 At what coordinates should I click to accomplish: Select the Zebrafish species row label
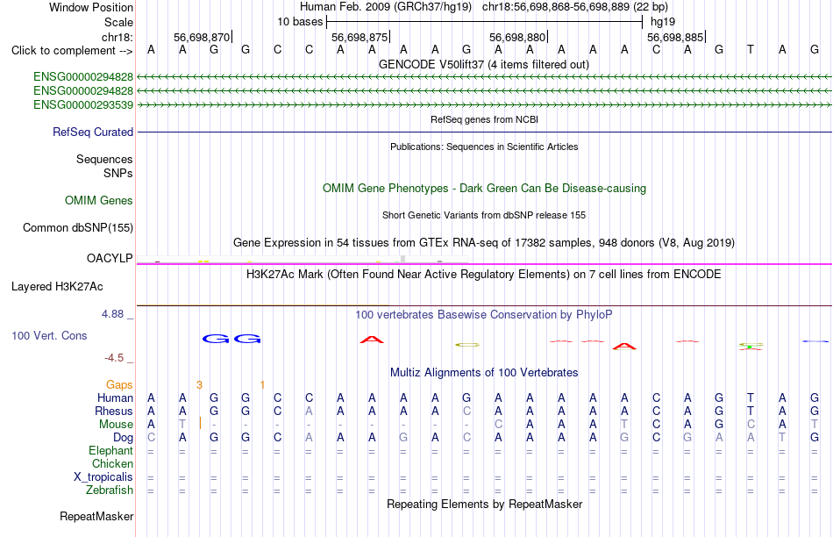coord(110,490)
